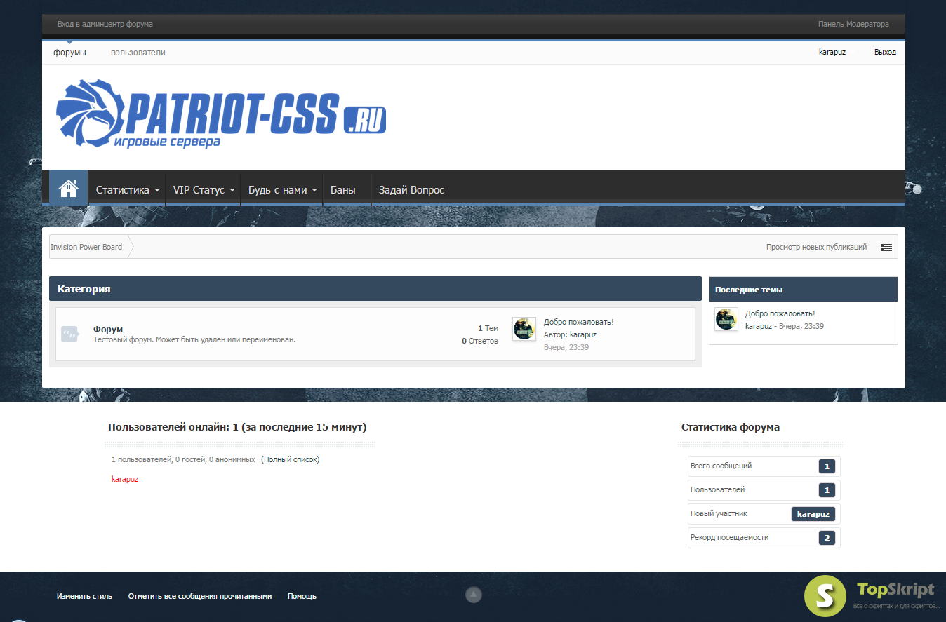946x622 pixels.
Task: Click the forum list view icon
Action: pyautogui.click(x=886, y=248)
